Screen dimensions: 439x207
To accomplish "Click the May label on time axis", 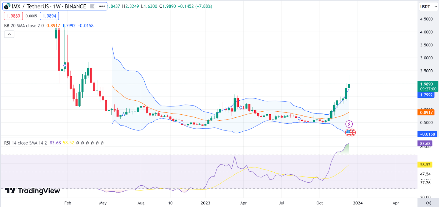I will point(103,203).
